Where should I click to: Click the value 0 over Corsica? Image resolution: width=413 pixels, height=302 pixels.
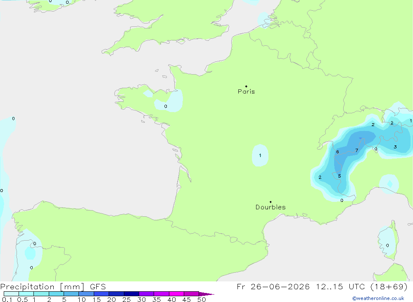coord(387,246)
